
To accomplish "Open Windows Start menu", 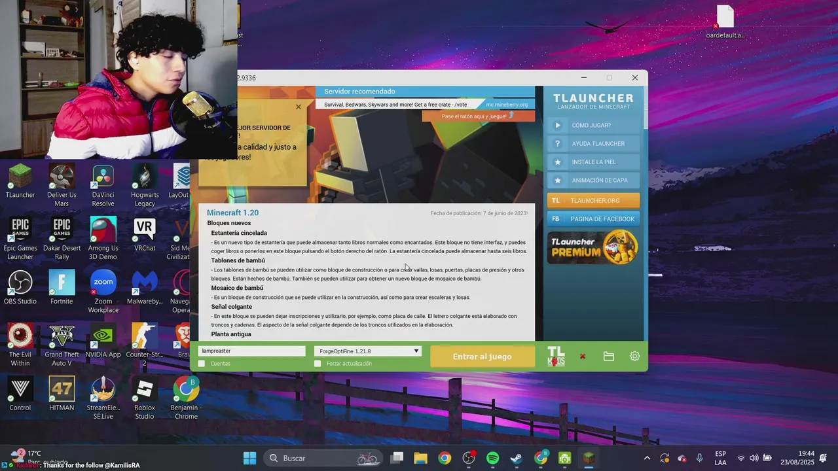I will tap(250, 458).
